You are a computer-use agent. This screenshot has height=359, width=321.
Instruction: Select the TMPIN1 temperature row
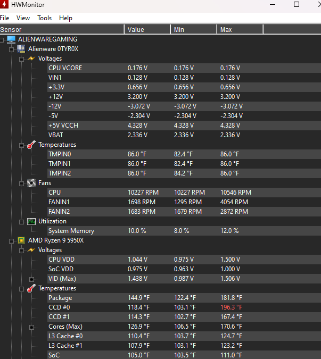pos(184,164)
